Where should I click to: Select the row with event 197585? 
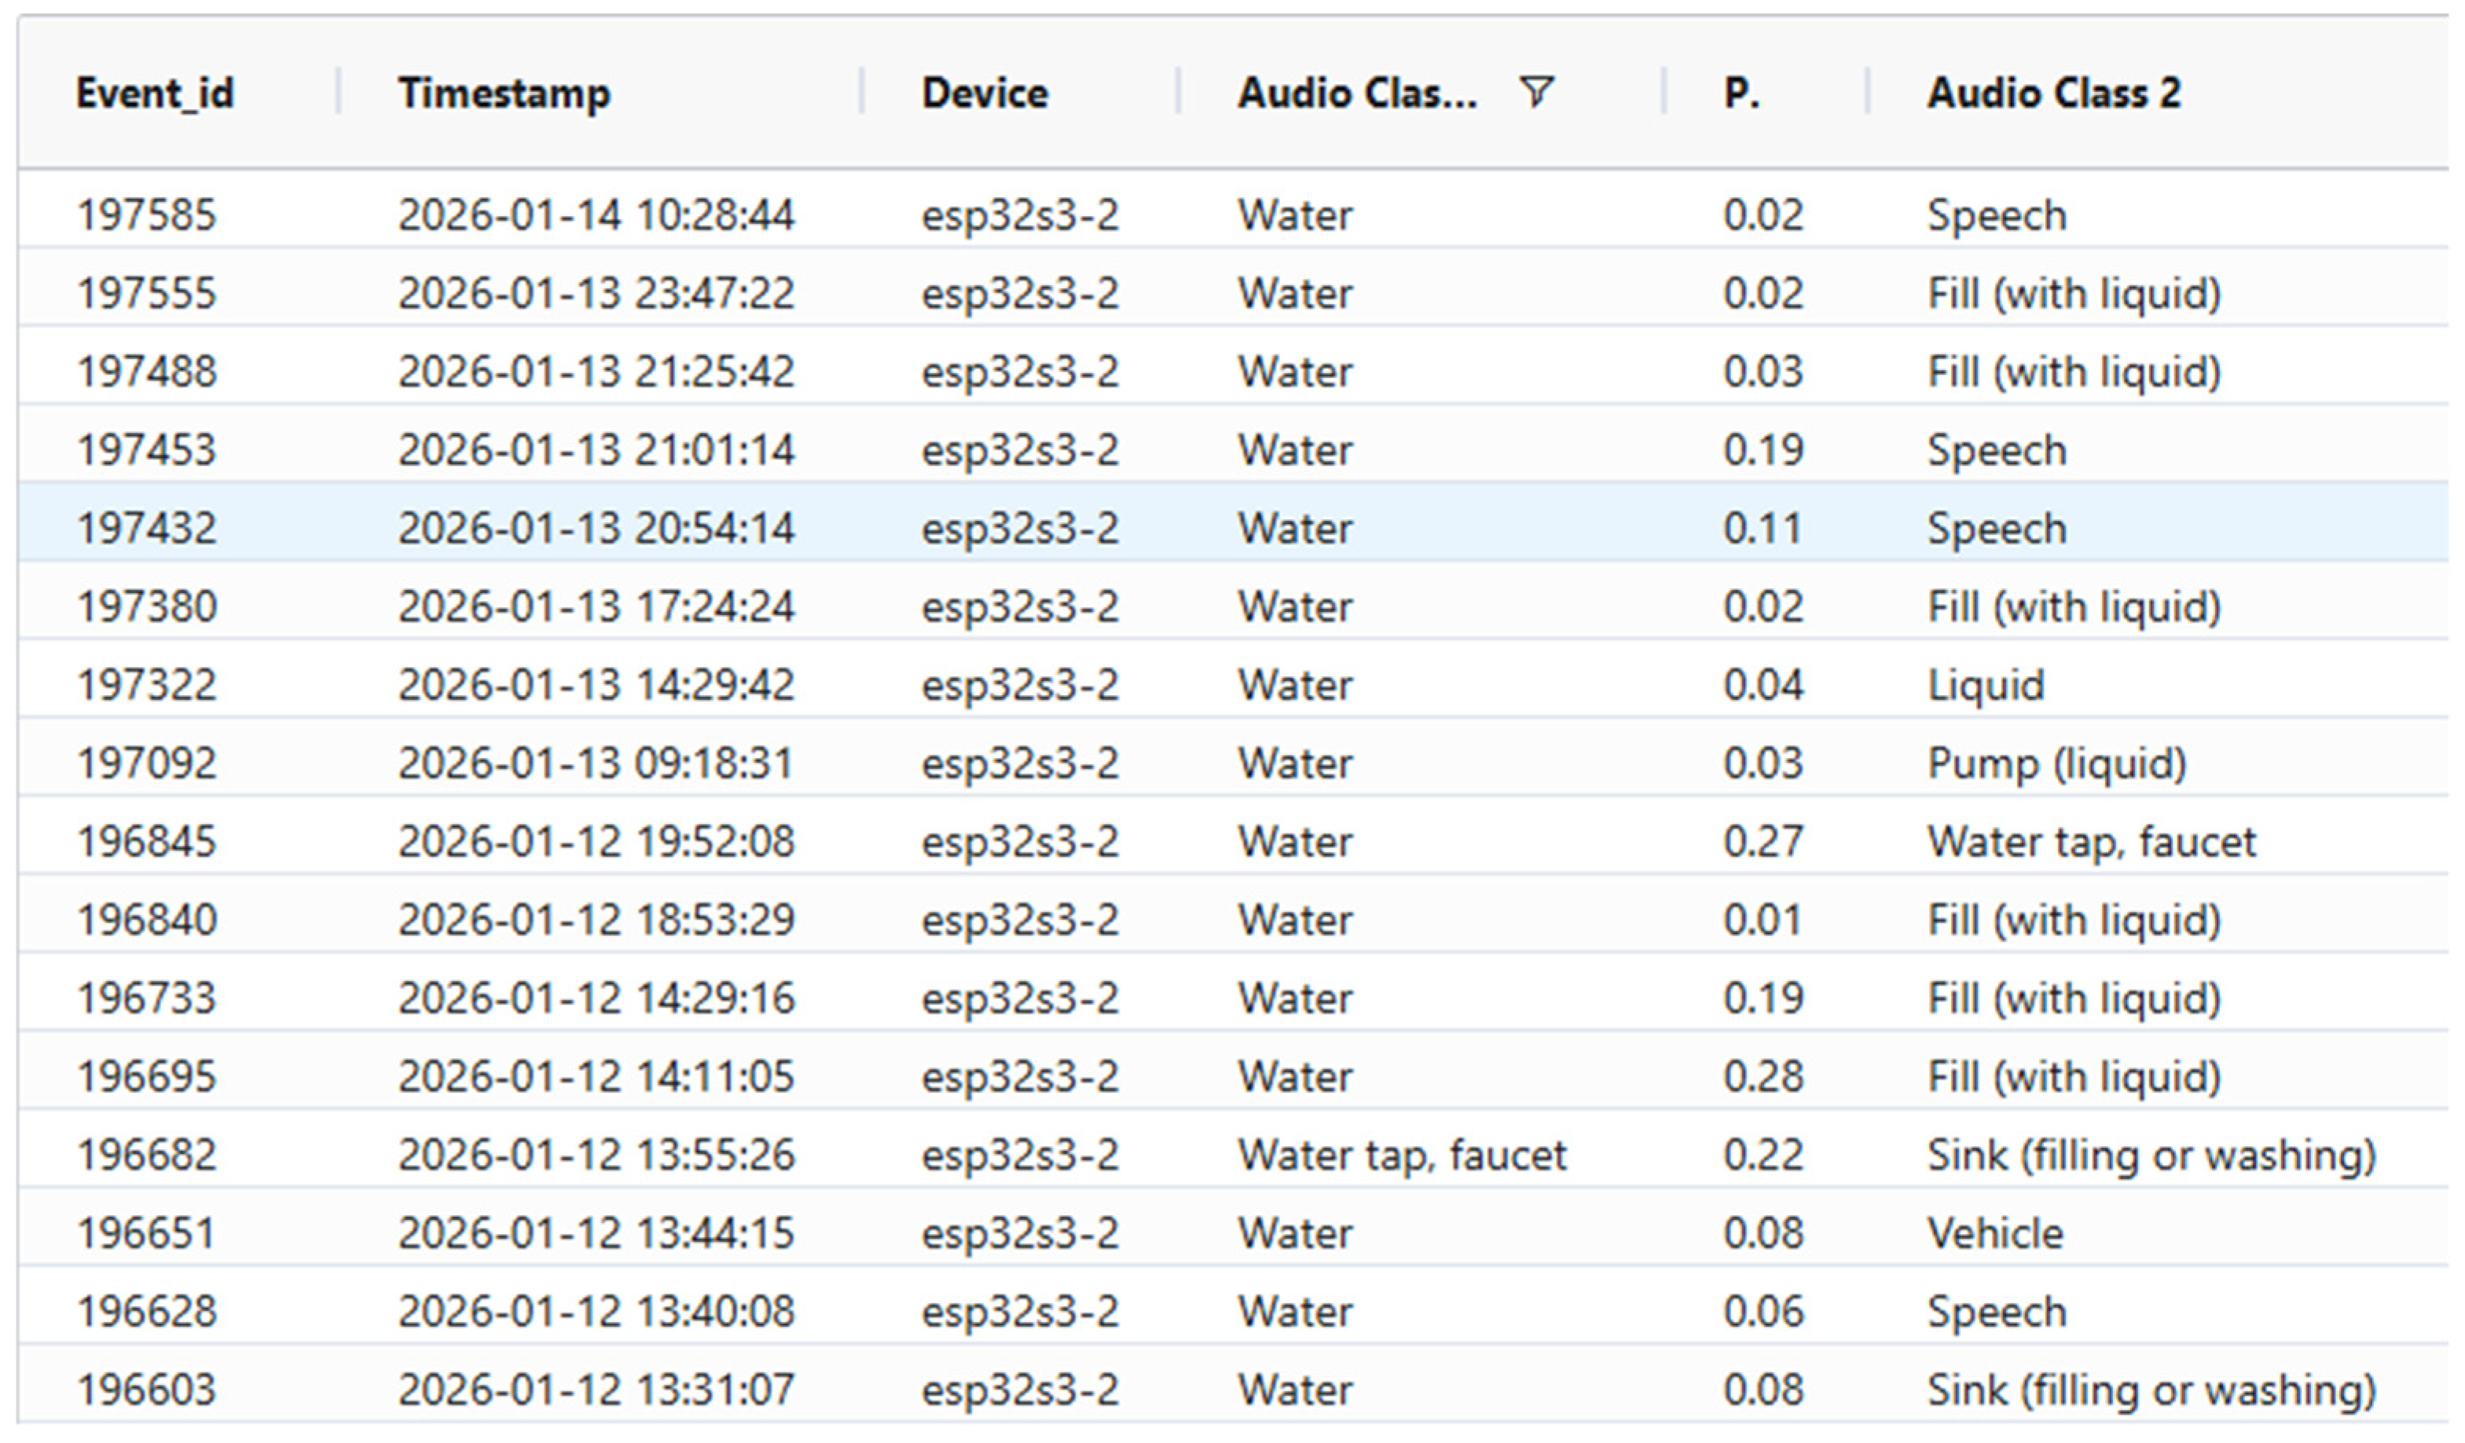click(1234, 213)
